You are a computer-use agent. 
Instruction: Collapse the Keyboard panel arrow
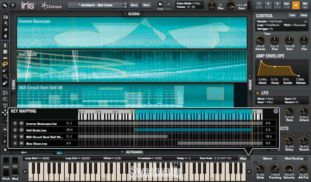(122, 152)
